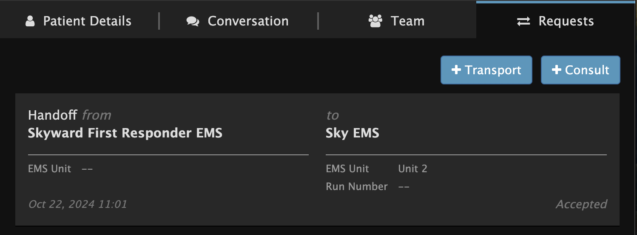Viewport: 637px width, 235px height.
Task: Click the Unit 2 EMS unit value
Action: click(412, 169)
